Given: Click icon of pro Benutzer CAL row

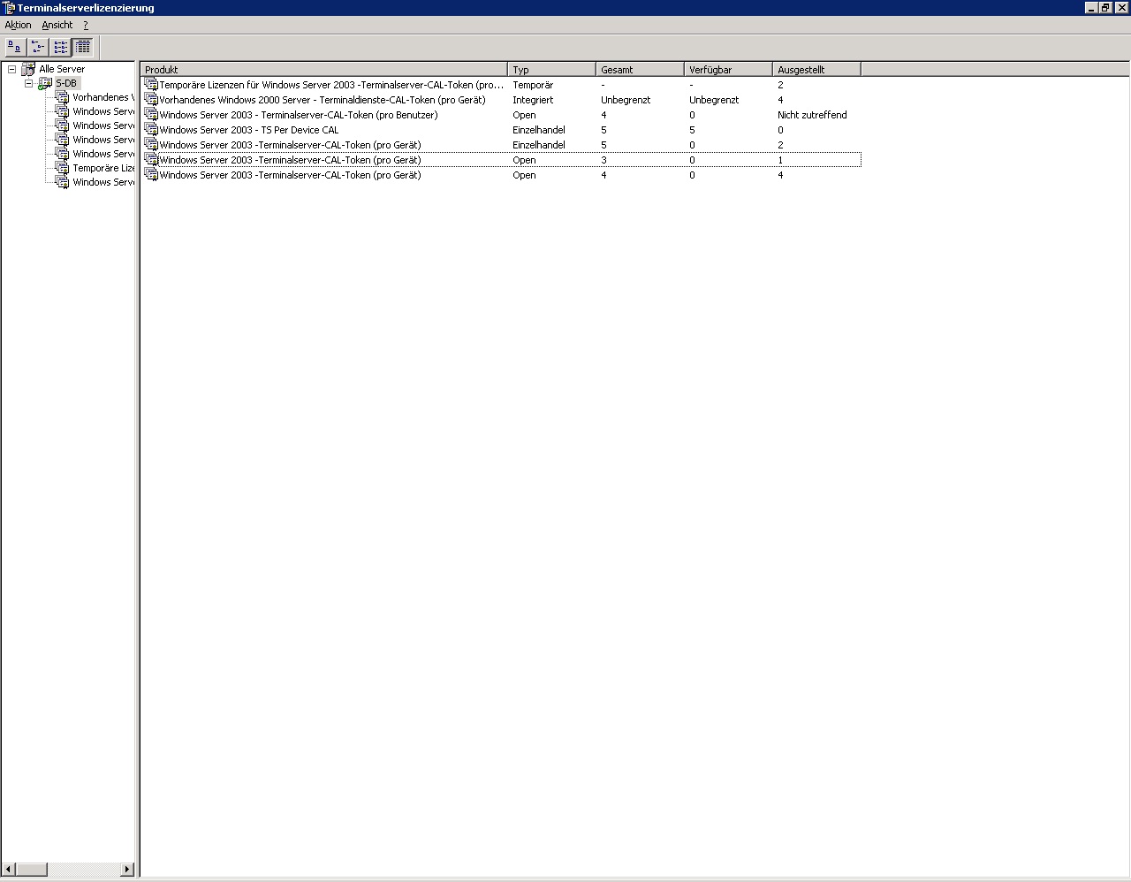Looking at the screenshot, I should [151, 115].
